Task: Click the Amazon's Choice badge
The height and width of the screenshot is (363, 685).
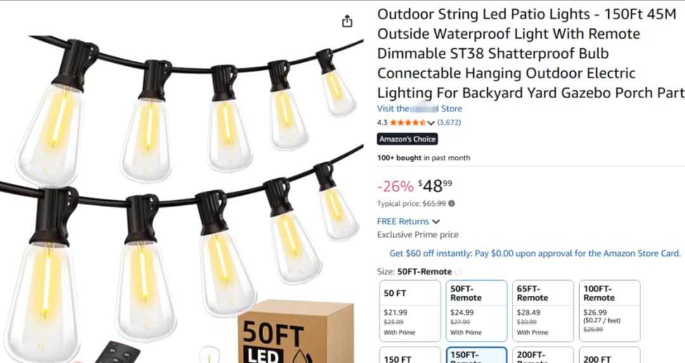Action: point(407,139)
